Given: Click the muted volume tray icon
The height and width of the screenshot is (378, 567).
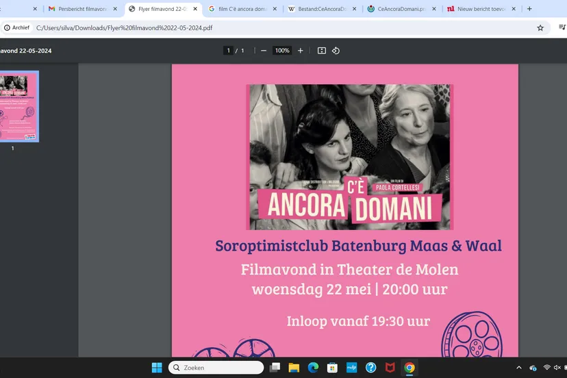Looking at the screenshot, I should [x=557, y=368].
